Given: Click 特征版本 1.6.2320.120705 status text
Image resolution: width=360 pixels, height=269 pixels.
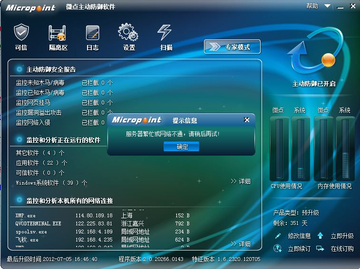Looking at the screenshot, I should tap(226, 259).
